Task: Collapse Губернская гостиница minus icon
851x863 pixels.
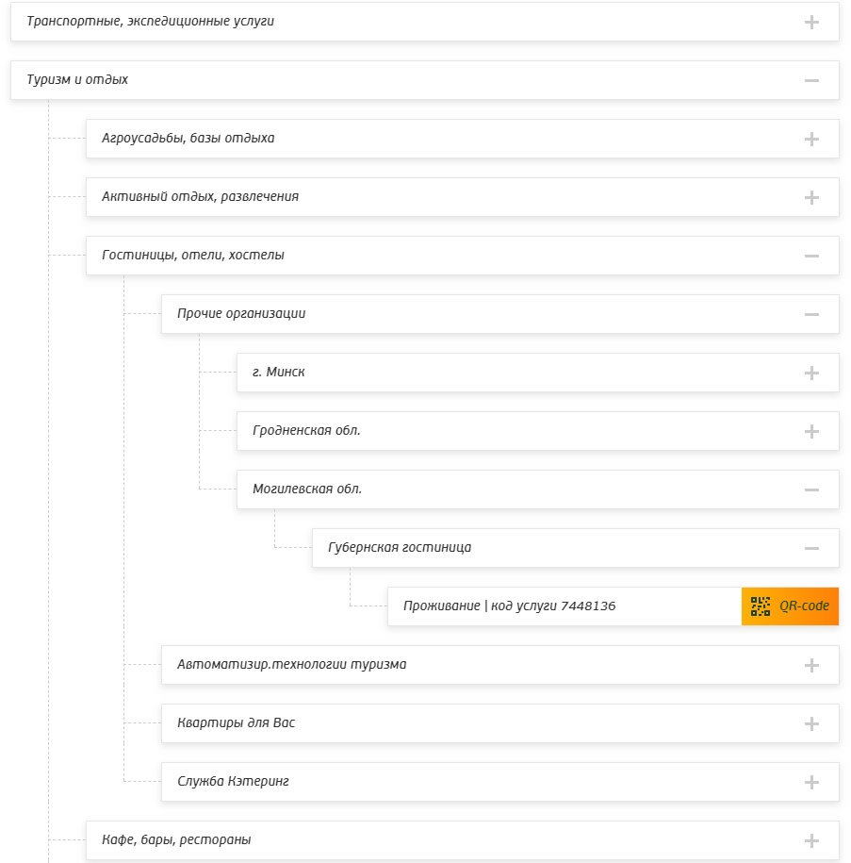Action: [x=811, y=548]
